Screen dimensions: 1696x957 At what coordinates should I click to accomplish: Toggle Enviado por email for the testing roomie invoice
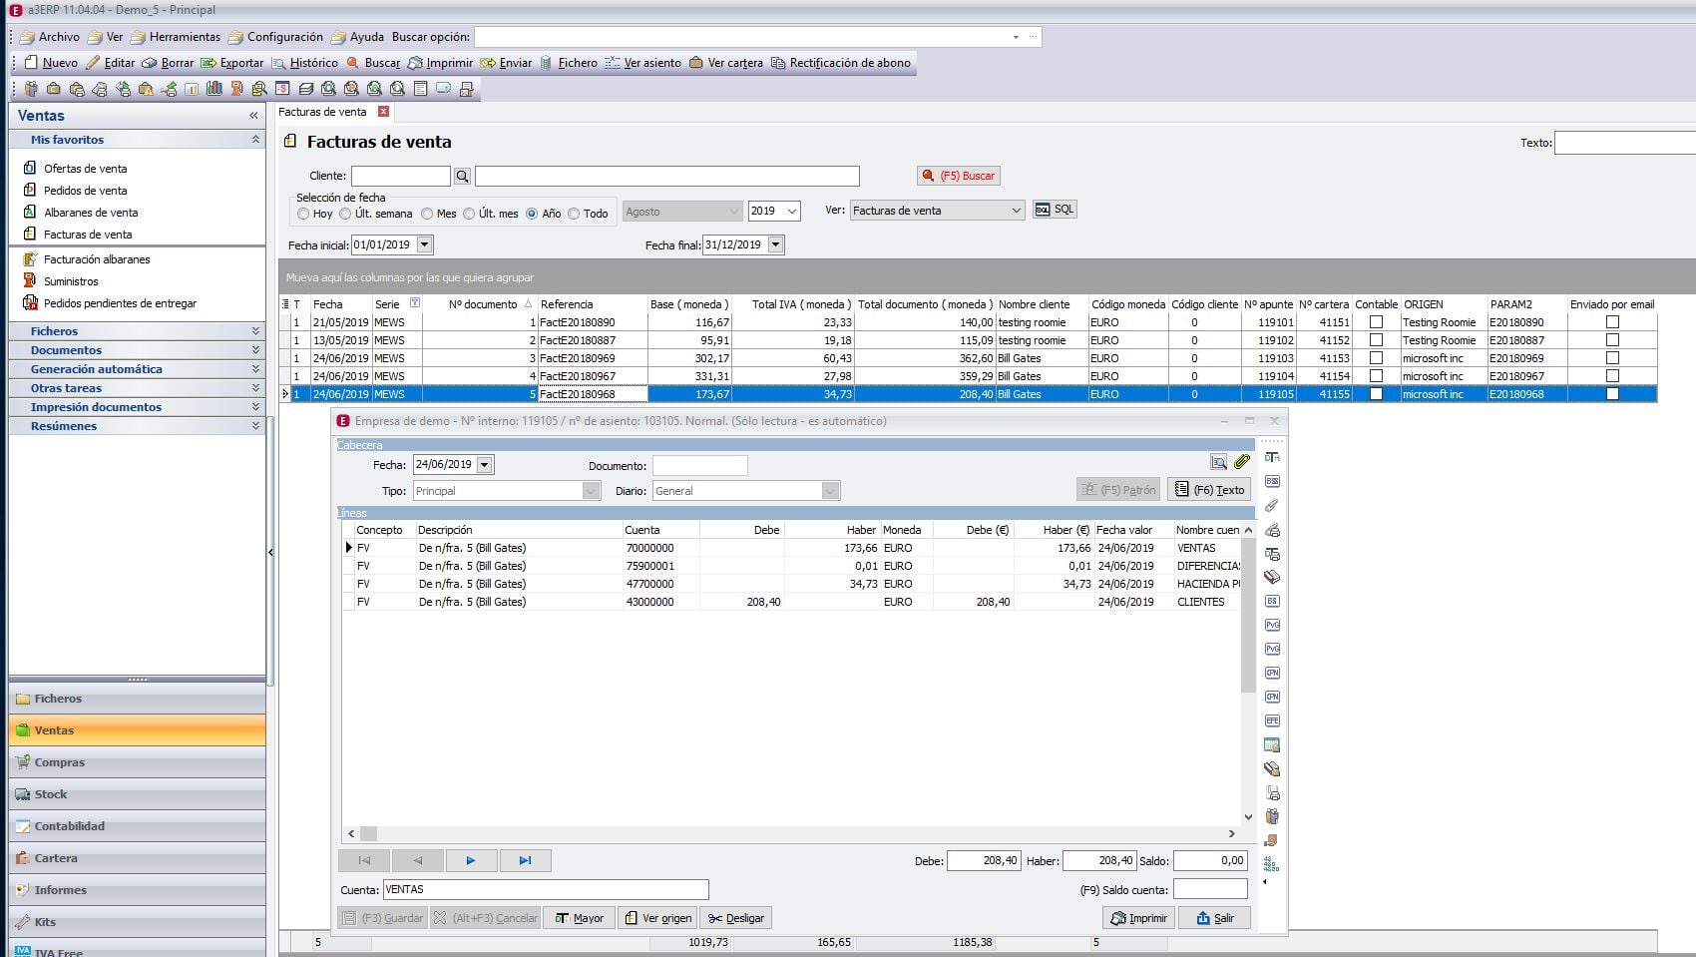point(1613,322)
